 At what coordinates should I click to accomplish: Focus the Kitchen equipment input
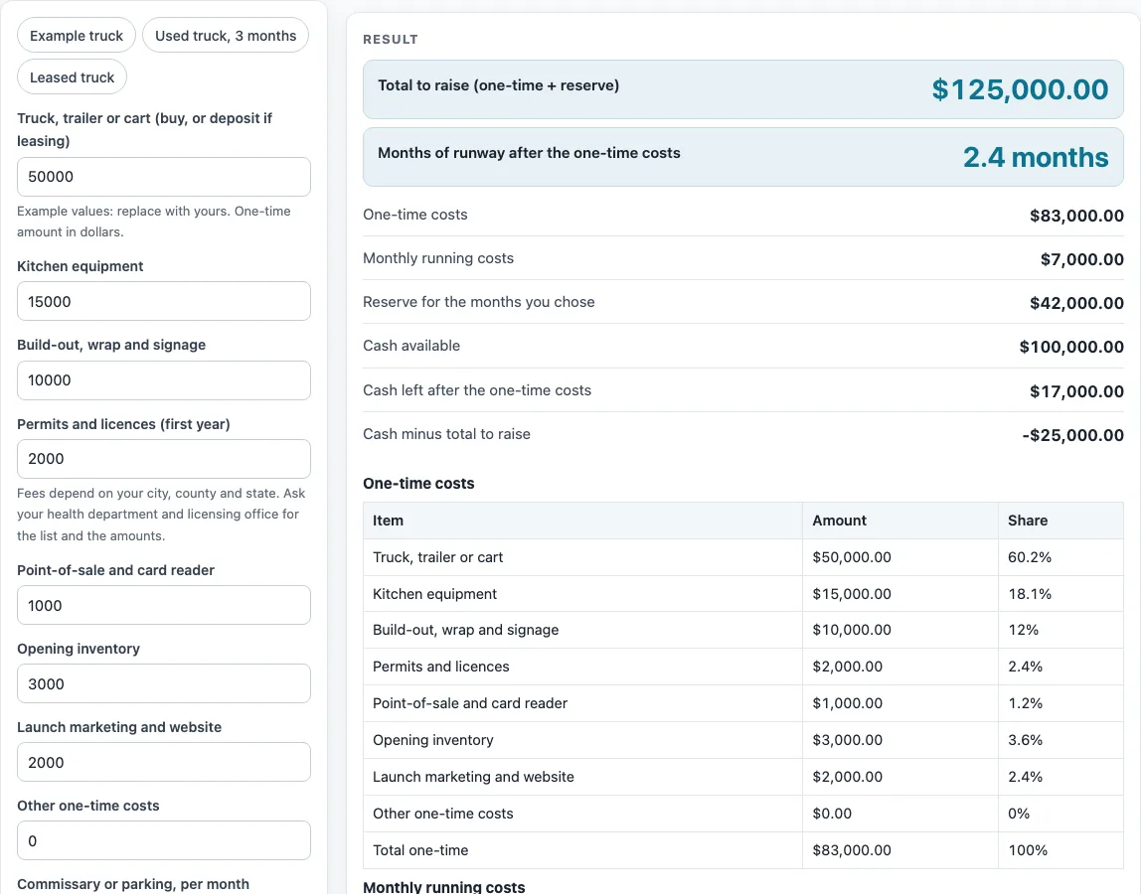tap(164, 301)
